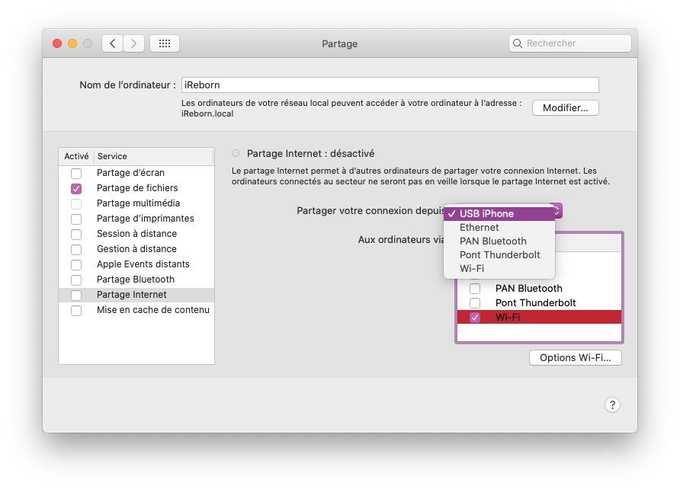The width and height of the screenshot is (680, 489).
Task: Open the Show All preferences grid icon
Action: (164, 43)
